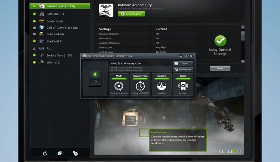Open the Shadow time selector

(140, 85)
